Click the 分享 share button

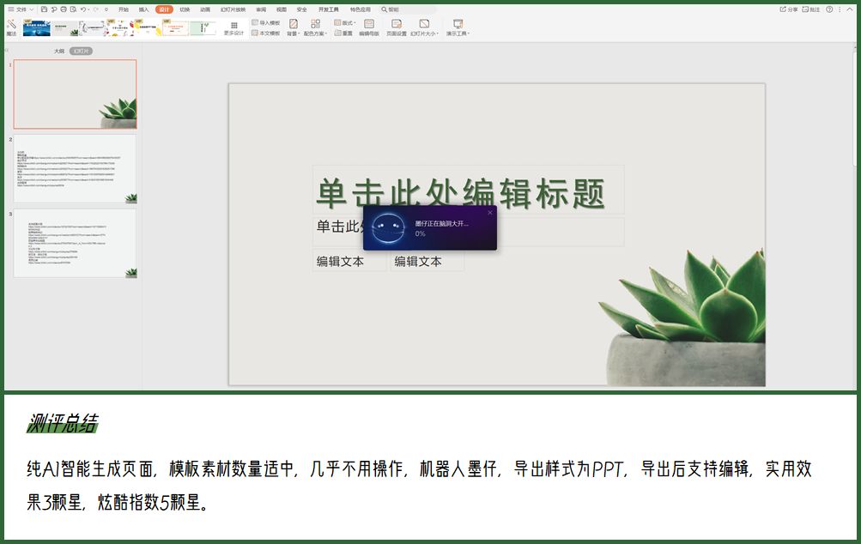click(x=788, y=9)
